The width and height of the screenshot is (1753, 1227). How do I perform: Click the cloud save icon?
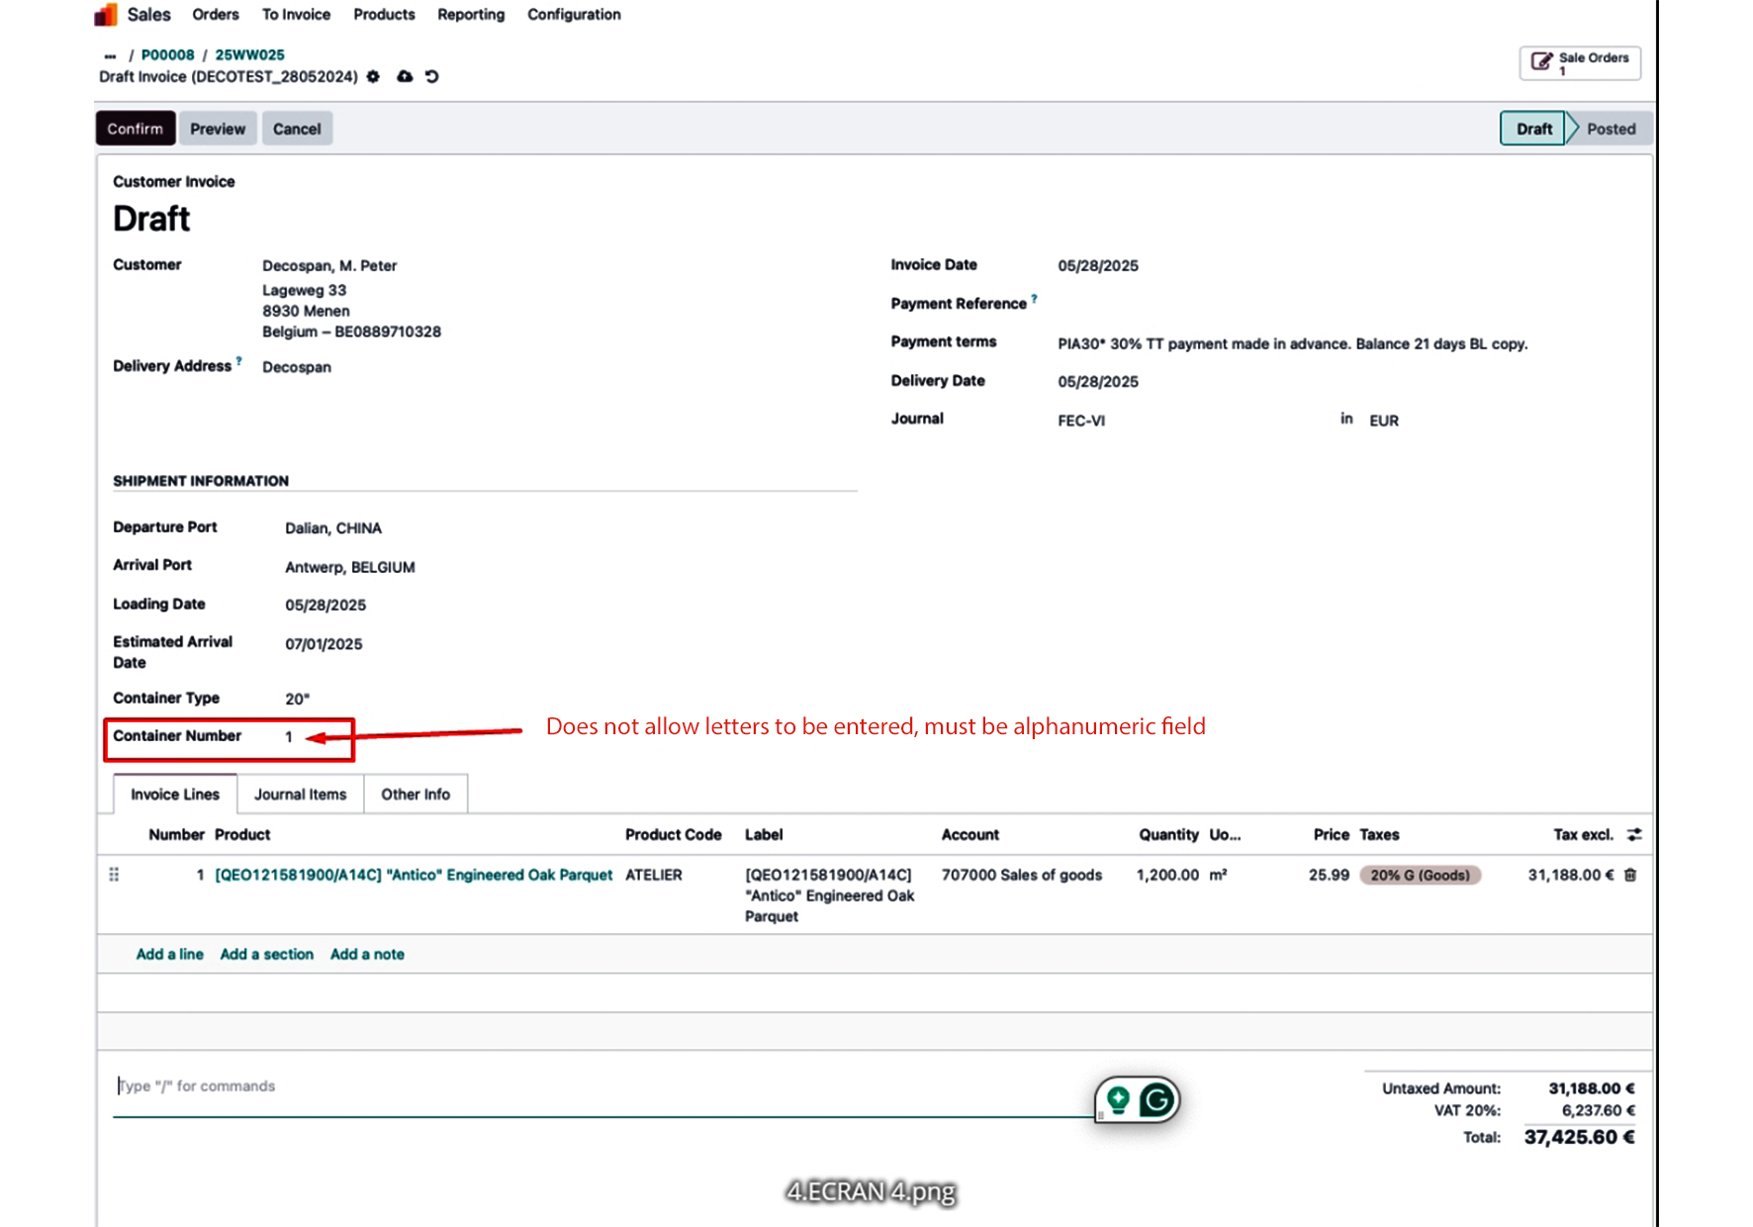[x=405, y=77]
